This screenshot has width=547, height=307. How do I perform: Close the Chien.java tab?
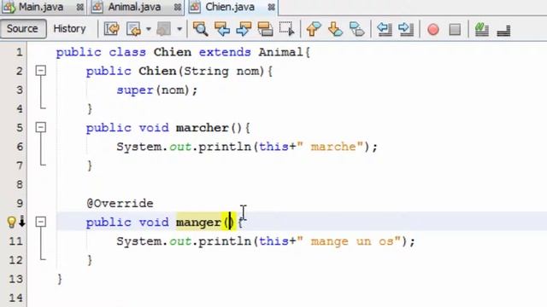tap(272, 8)
